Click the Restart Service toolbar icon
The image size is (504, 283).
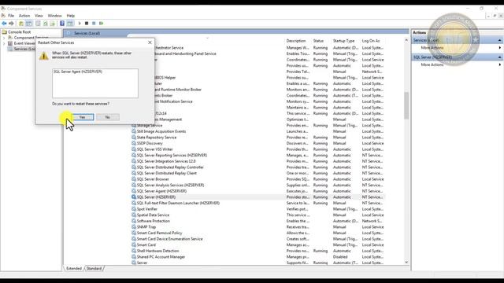tap(102, 24)
